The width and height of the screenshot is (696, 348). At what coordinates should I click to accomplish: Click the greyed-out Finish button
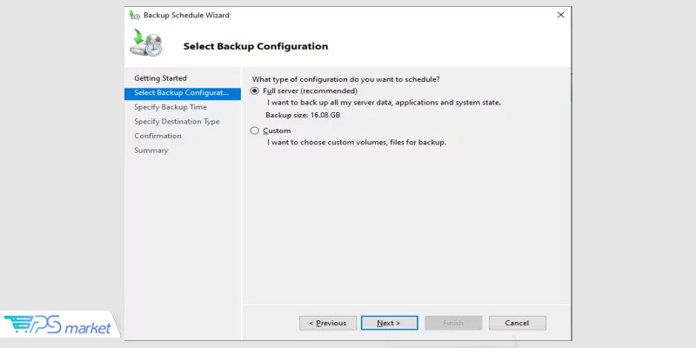[452, 323]
